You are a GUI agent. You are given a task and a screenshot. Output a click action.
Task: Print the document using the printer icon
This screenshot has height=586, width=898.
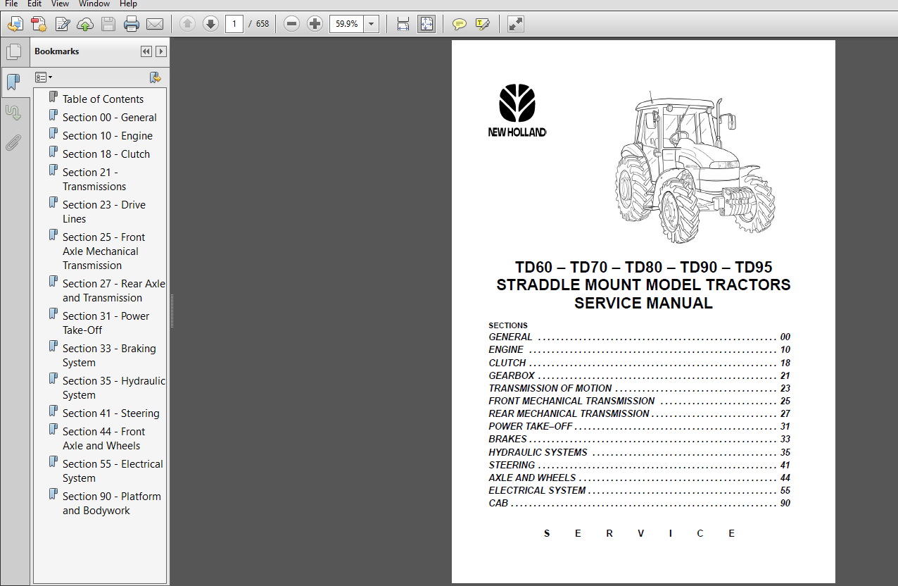pyautogui.click(x=132, y=25)
